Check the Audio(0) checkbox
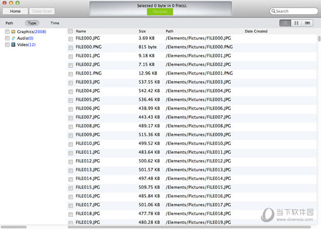The image size is (321, 229). [x=8, y=38]
